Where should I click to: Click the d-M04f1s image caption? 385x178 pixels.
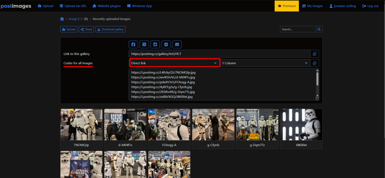(125, 145)
